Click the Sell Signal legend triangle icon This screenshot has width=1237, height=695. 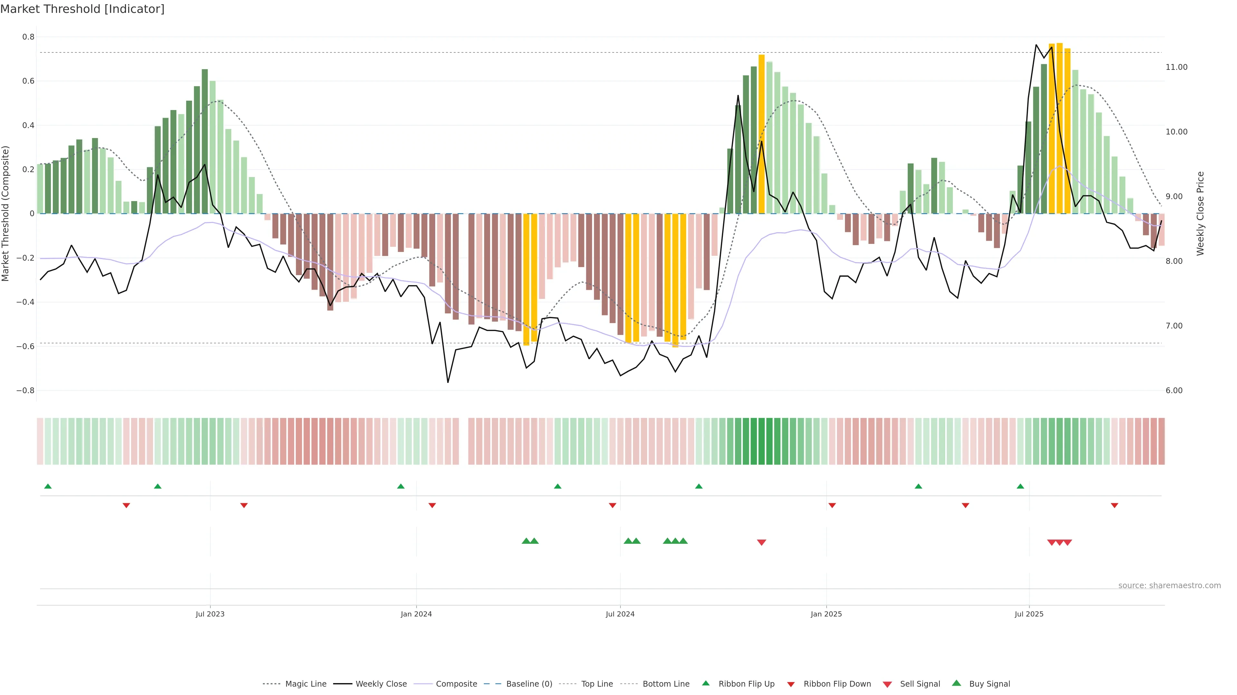[x=887, y=684]
